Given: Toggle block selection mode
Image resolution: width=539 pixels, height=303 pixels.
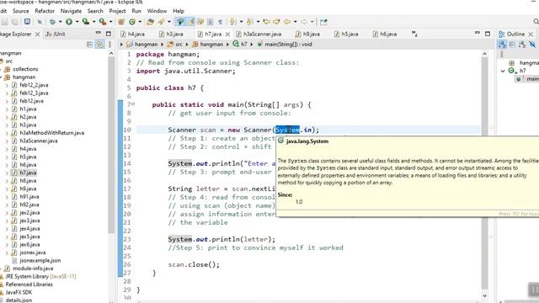Looking at the screenshot, I should point(211,22).
